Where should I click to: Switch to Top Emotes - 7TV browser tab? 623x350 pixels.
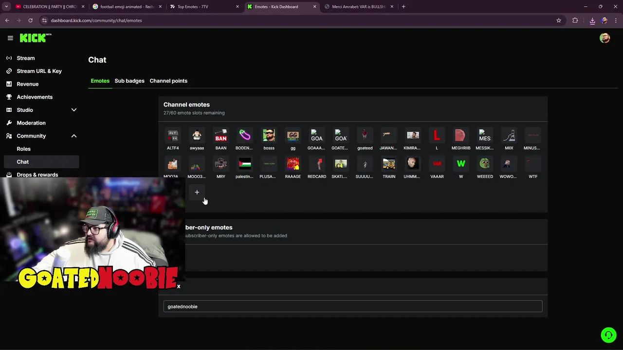pyautogui.click(x=204, y=7)
